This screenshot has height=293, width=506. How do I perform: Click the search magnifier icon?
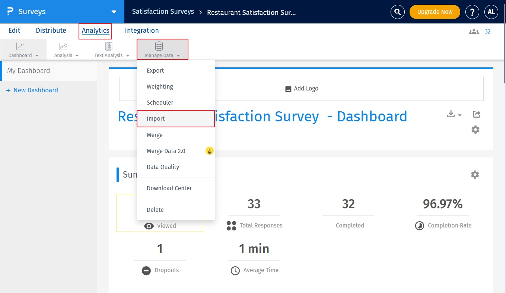(x=397, y=12)
